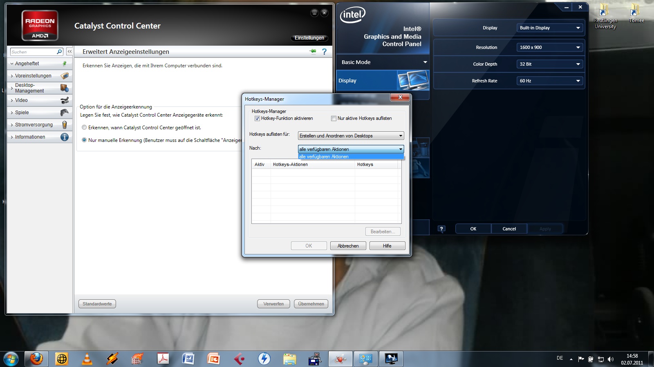Select the Display tab in the Intel panel
This screenshot has width=654, height=367.
coord(383,80)
